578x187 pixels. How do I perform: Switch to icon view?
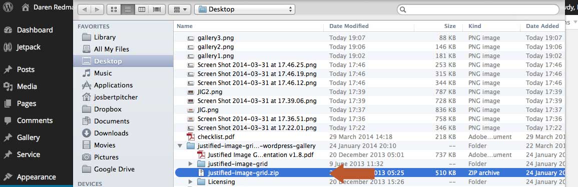coord(114,9)
